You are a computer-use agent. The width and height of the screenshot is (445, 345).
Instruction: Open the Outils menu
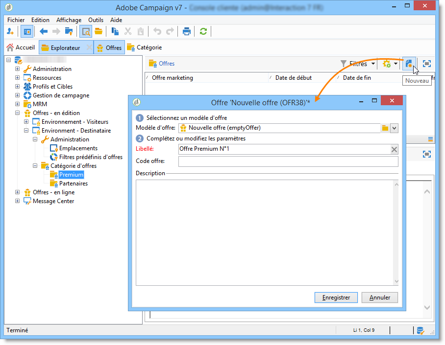tap(96, 20)
